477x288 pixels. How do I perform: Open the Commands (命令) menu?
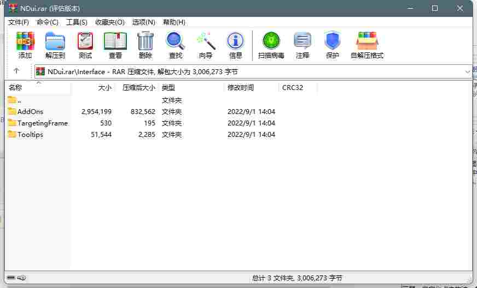point(47,22)
